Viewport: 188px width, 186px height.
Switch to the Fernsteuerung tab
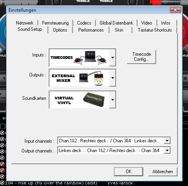55,23
